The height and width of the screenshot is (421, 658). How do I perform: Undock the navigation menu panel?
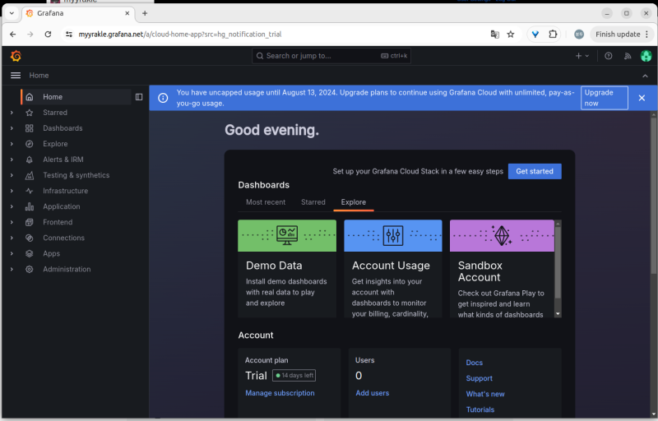[139, 97]
